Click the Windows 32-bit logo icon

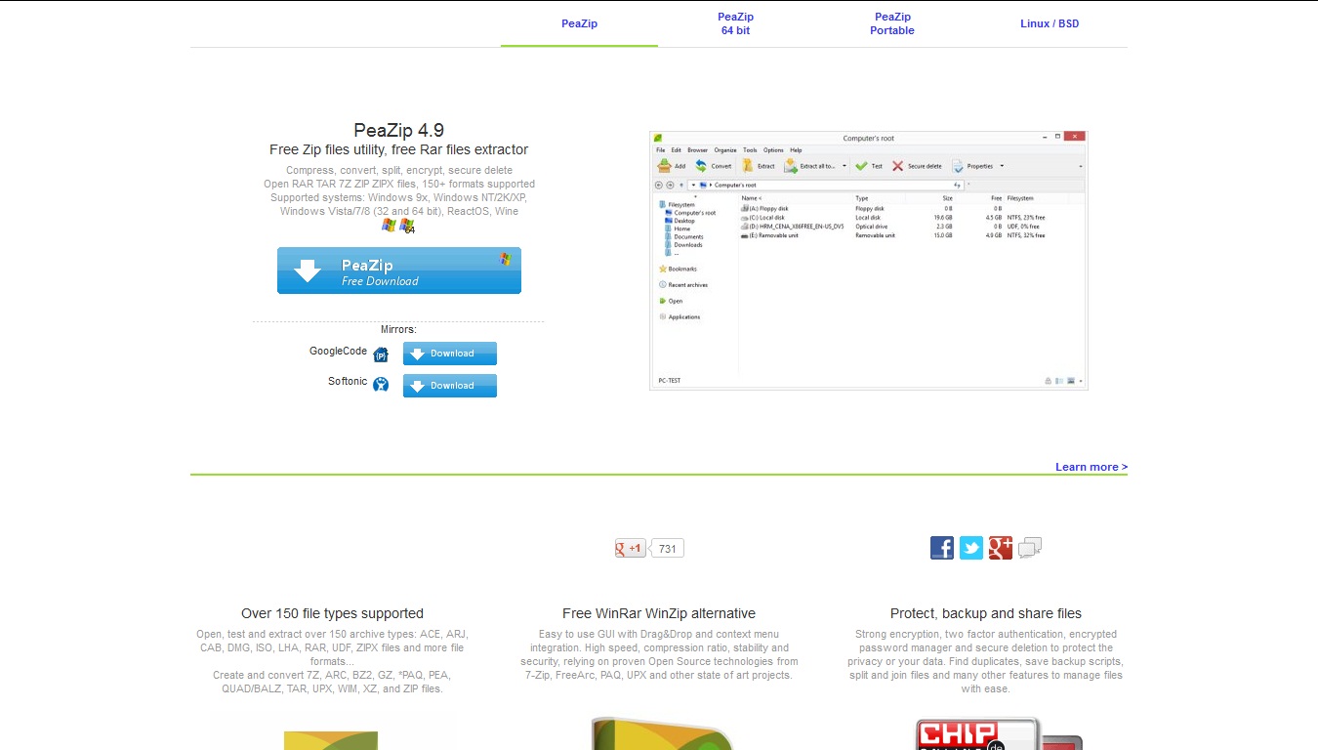pos(389,226)
